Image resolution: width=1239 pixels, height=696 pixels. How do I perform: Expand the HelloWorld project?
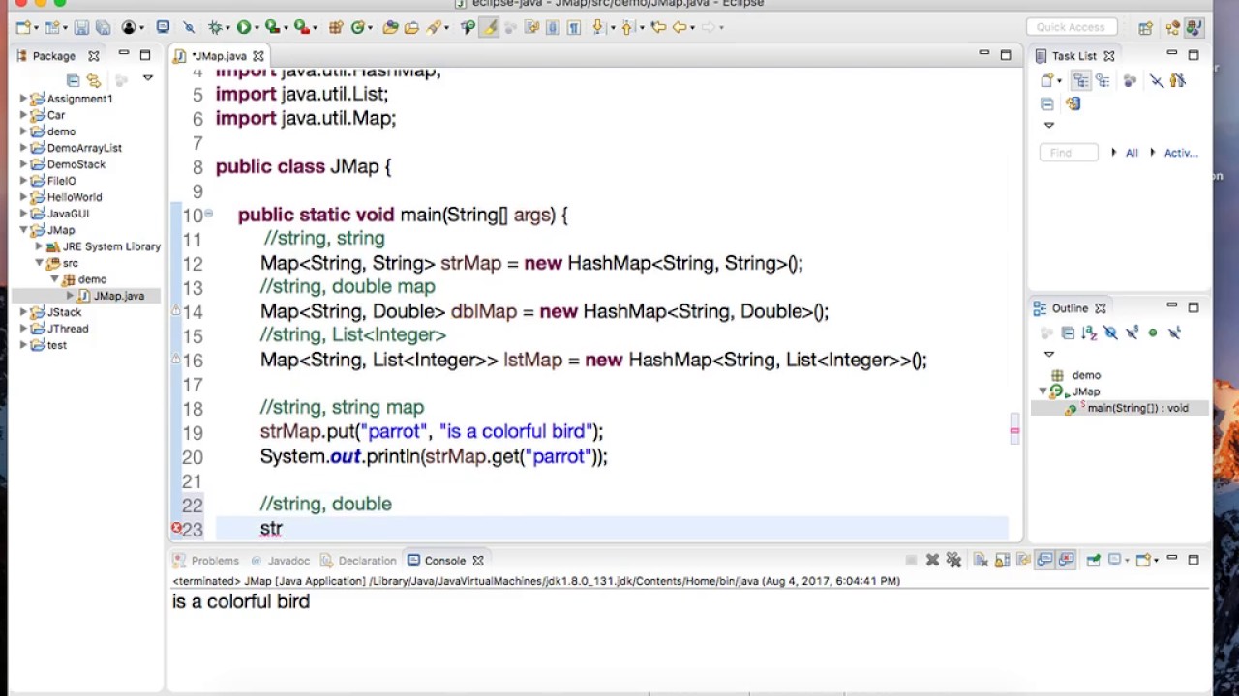(23, 197)
